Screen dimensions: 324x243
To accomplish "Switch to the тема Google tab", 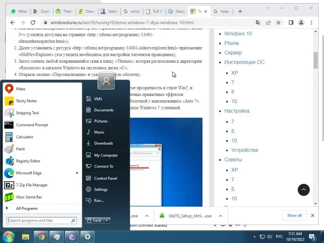I will (221, 11).
